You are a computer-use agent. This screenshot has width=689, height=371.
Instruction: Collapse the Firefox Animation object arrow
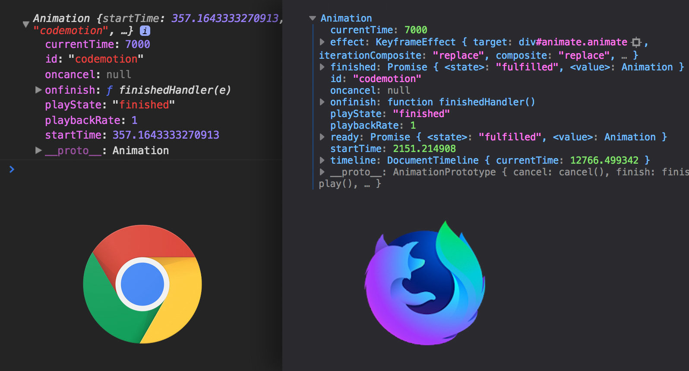tap(313, 18)
